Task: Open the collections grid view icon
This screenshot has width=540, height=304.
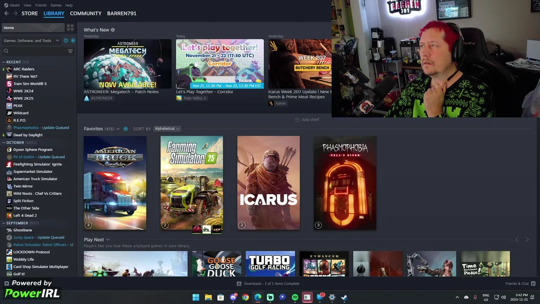Action: pos(70,27)
